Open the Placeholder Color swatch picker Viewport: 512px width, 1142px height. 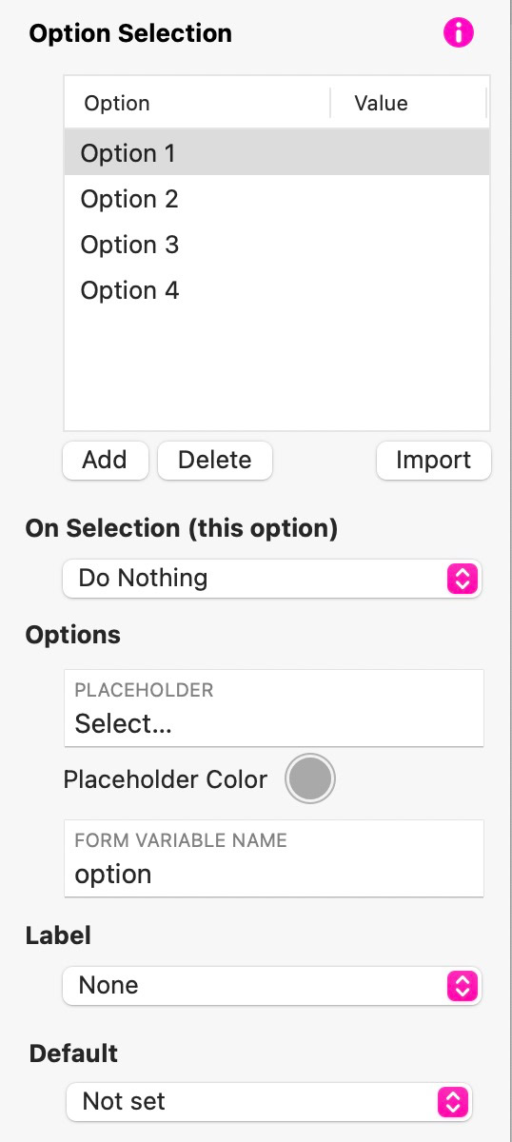coord(311,779)
